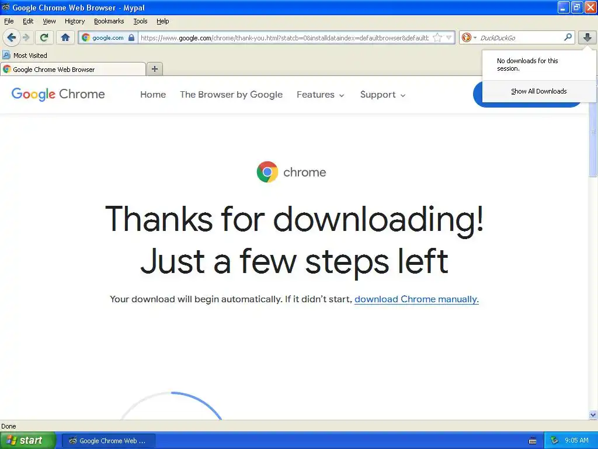
Task: Toggle the Downloads toolbar button
Action: [x=587, y=37]
